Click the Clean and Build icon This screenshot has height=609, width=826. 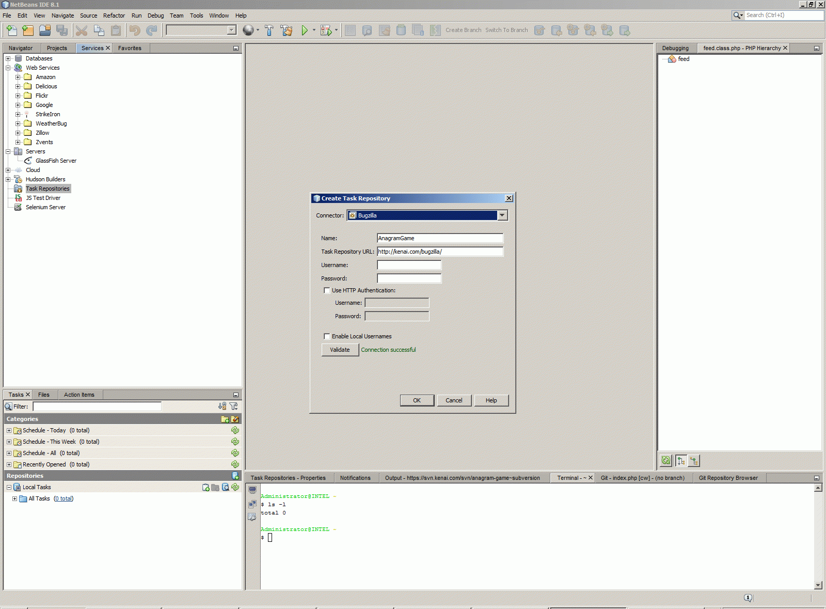(287, 30)
